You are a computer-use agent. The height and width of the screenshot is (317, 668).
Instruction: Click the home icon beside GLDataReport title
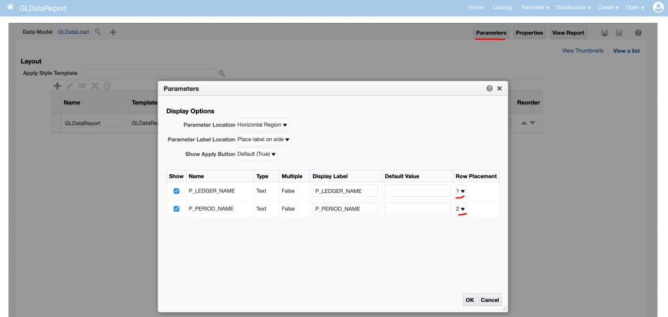click(10, 7)
